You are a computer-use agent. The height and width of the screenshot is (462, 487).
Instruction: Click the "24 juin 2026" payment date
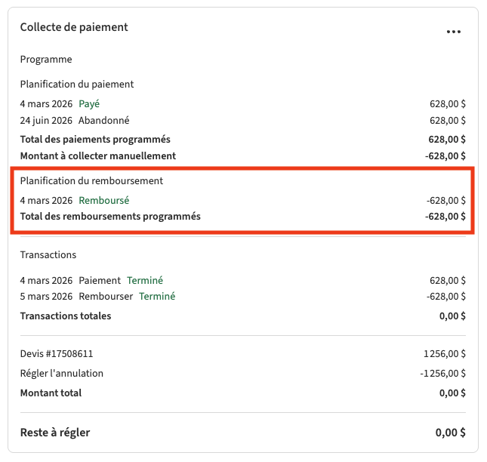(x=46, y=120)
